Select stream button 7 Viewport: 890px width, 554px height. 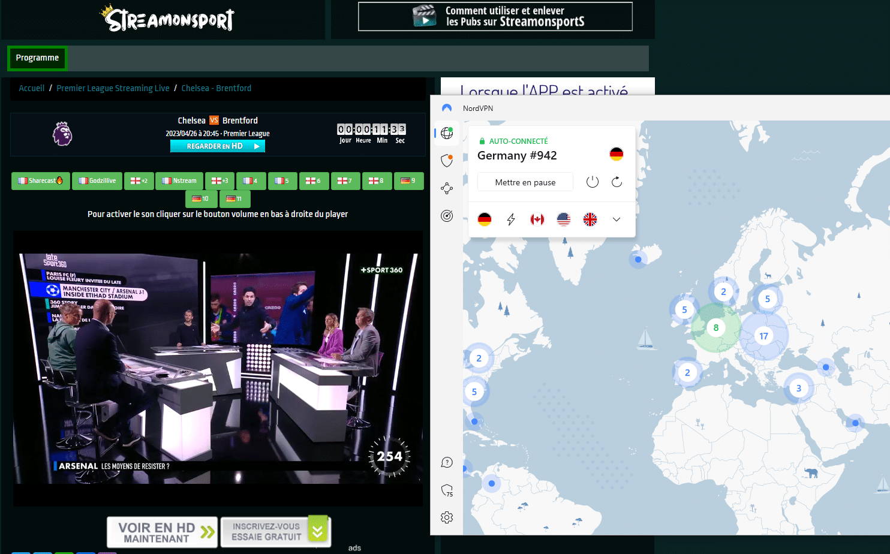(x=345, y=180)
